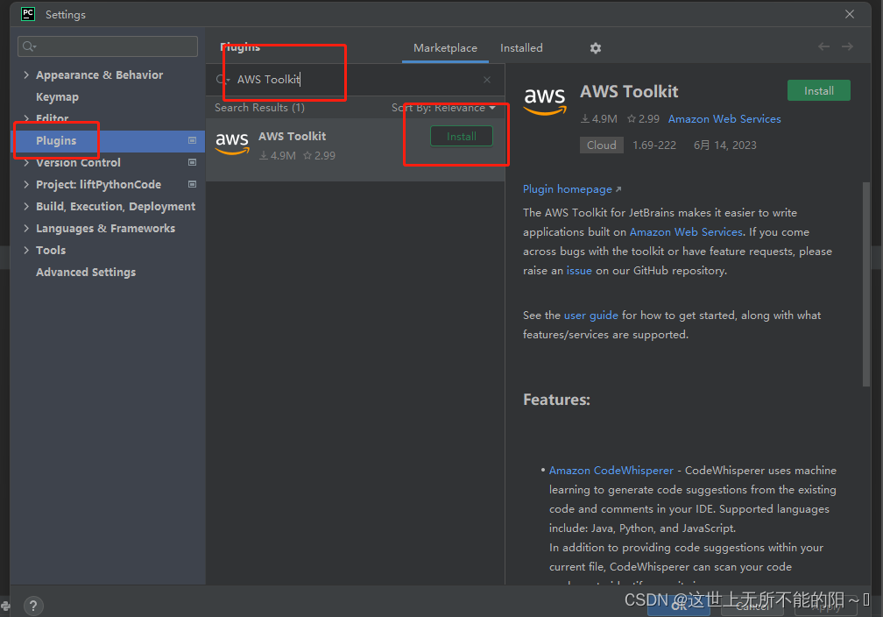Open the Plugin homepage link
883x617 pixels.
571,189
